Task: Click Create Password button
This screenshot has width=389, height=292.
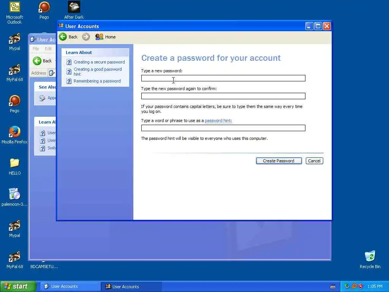Action: point(279,161)
